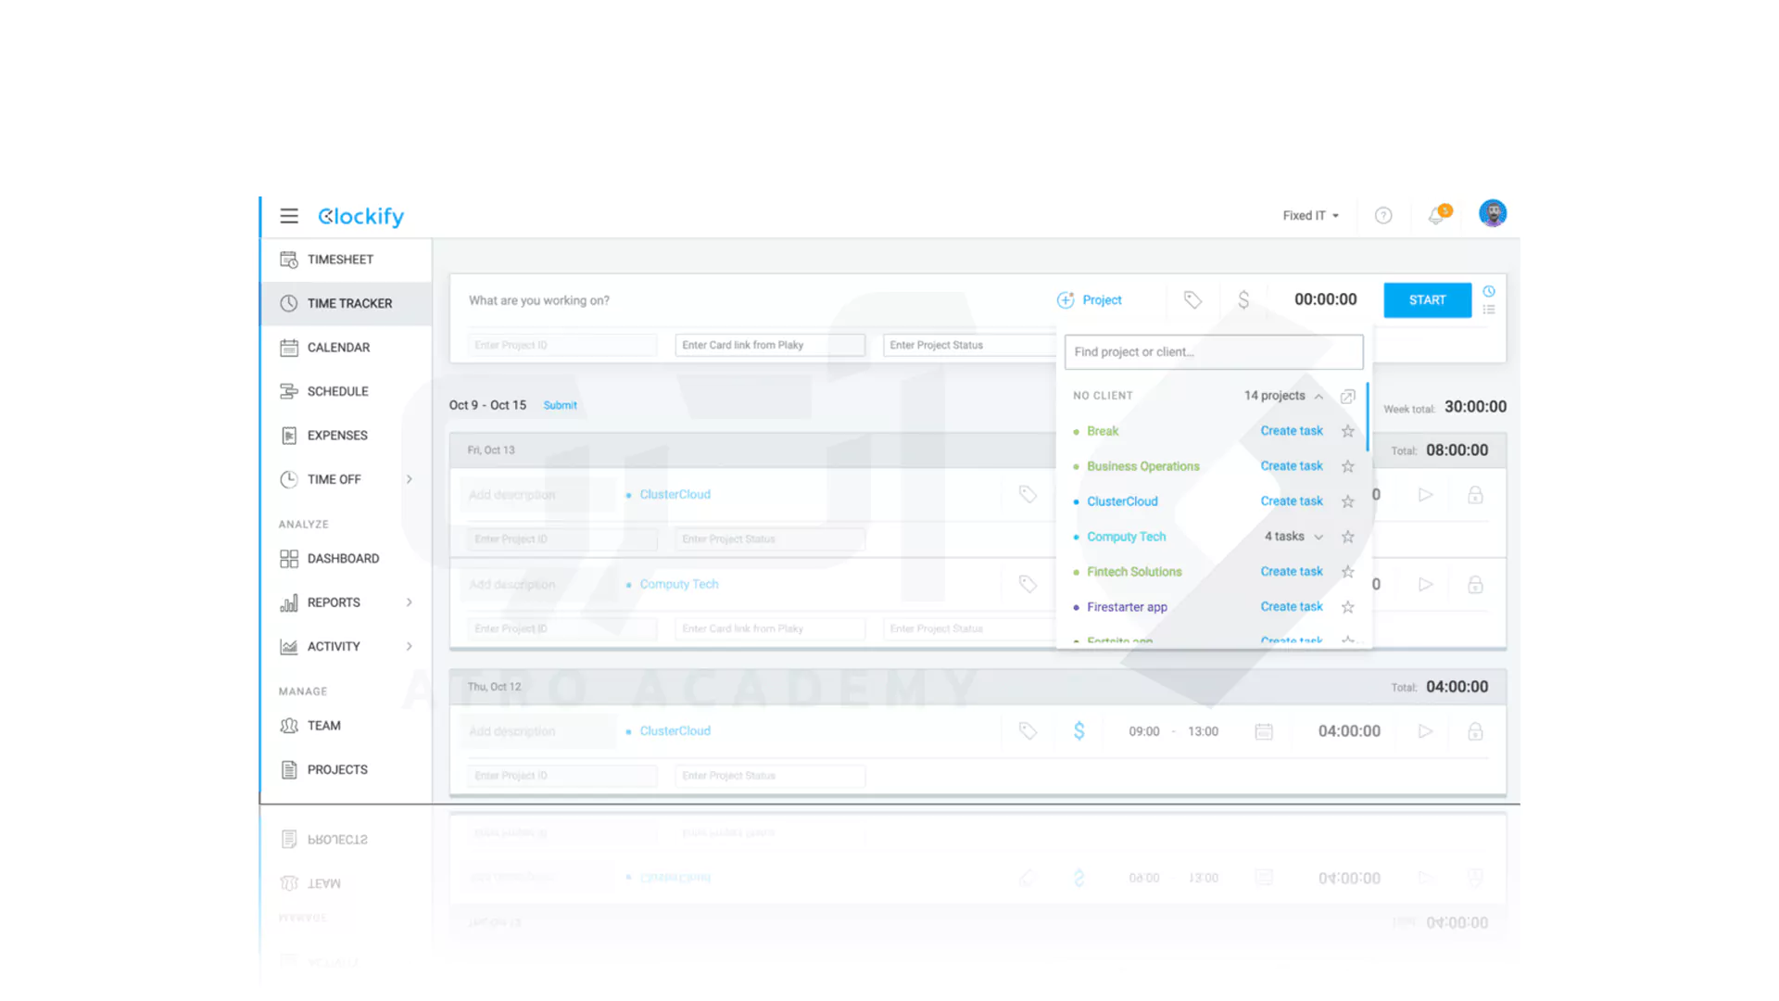Switch to manual mode list icon
Viewport: 1779px width, 1001px height.
coord(1489,310)
